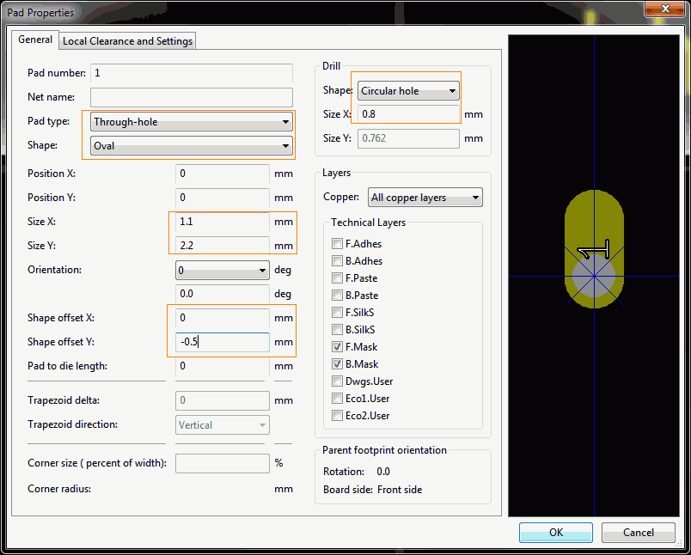Image resolution: width=691 pixels, height=555 pixels.
Task: Uncheck the F.Mask layer checkbox
Action: click(x=338, y=347)
